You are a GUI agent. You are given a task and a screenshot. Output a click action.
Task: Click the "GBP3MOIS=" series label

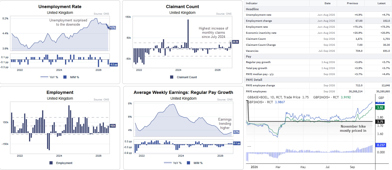click(x=255, y=102)
